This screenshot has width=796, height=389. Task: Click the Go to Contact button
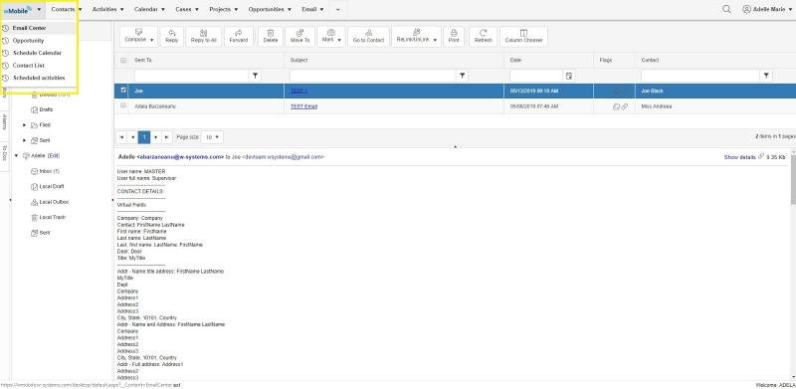pos(368,37)
